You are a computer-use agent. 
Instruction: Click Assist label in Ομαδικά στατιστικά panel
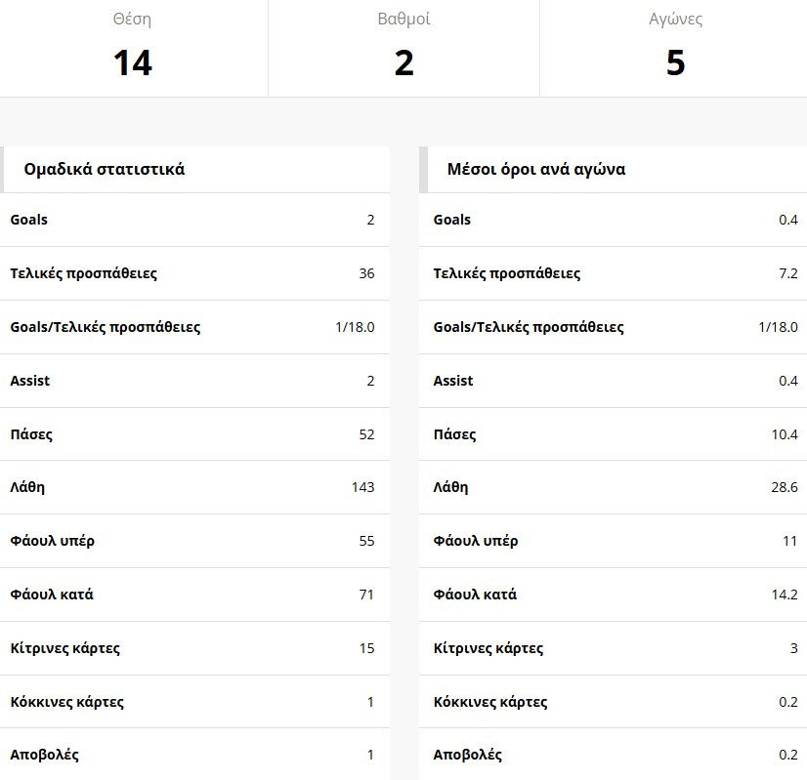click(30, 381)
